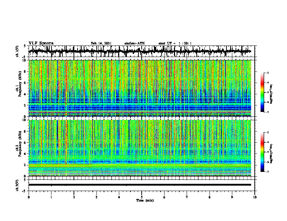Click the ch.1 spectrogram color bar
The image size is (287, 221).
click(262, 92)
